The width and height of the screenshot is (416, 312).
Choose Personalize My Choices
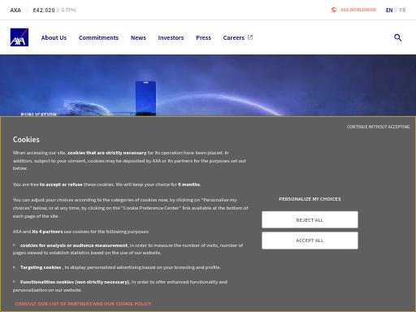click(x=310, y=199)
